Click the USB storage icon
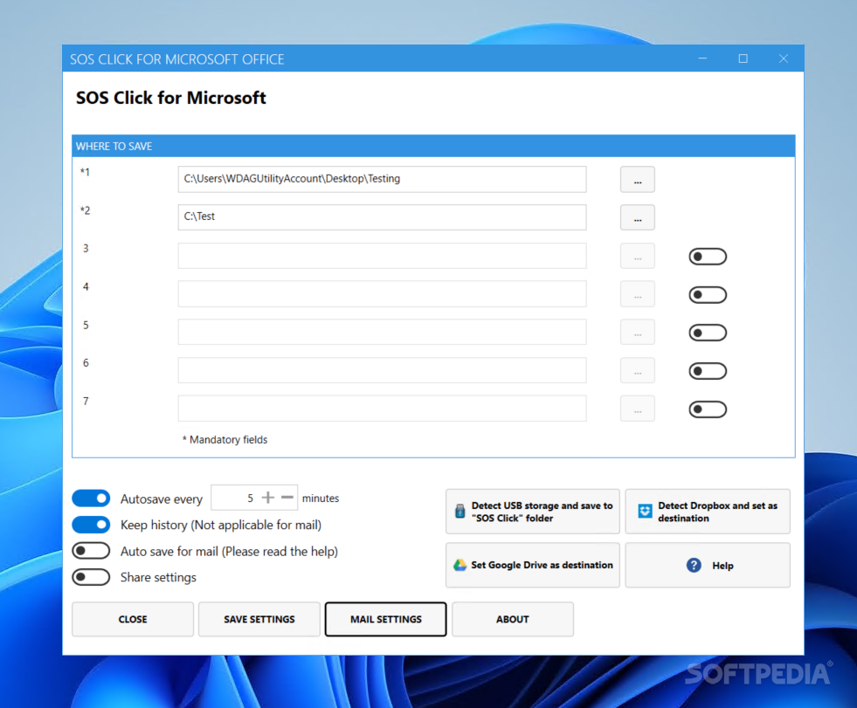Image resolution: width=857 pixels, height=708 pixels. point(460,512)
